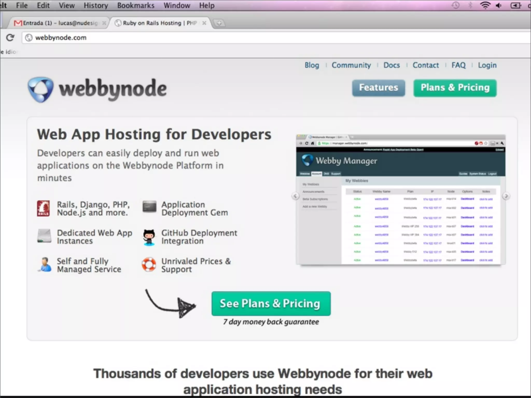Click the volume icon in menu bar
This screenshot has height=398, width=531.
[x=499, y=5]
